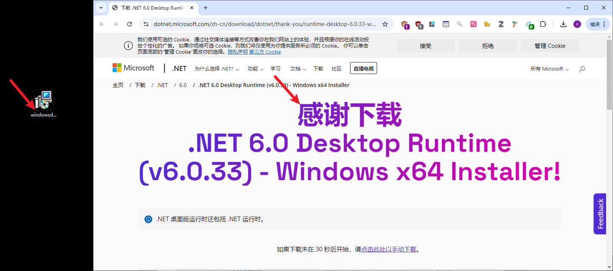Click the extensions puzzle piece icon
613x271 pixels.
(543, 24)
